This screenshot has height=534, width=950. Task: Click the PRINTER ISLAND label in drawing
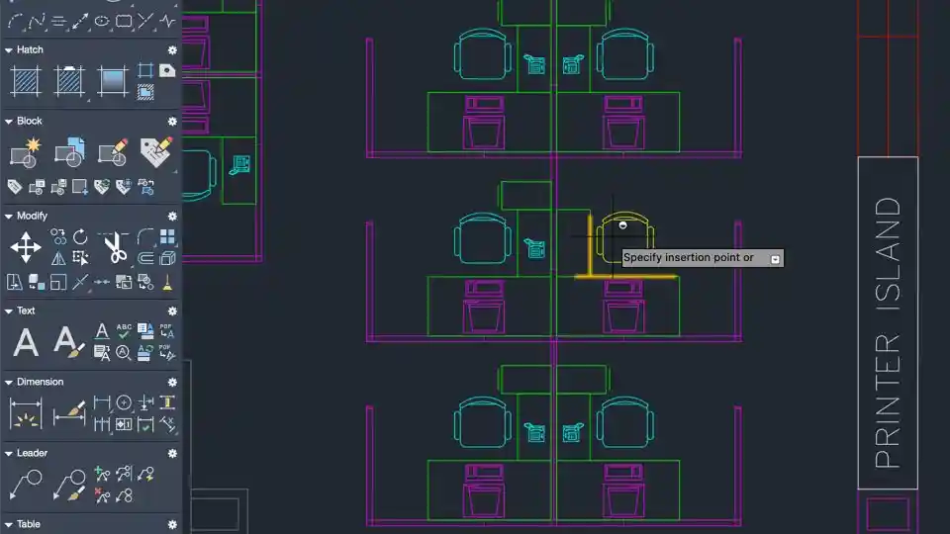889,332
